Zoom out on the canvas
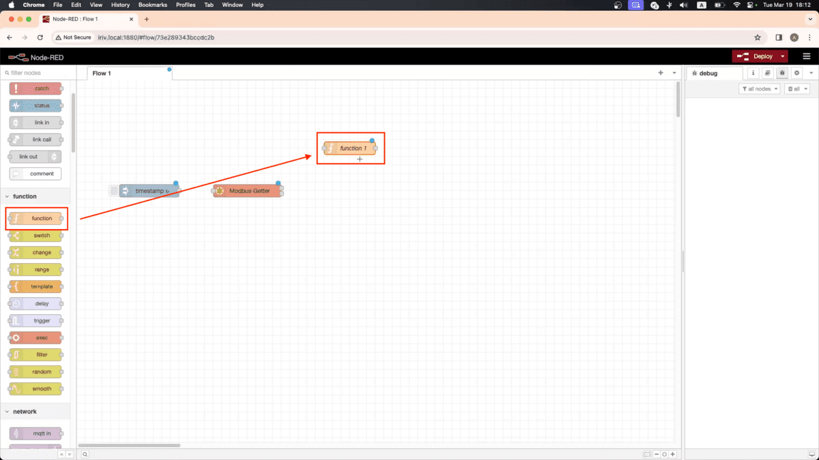Image resolution: width=819 pixels, height=460 pixels. pyautogui.click(x=656, y=454)
